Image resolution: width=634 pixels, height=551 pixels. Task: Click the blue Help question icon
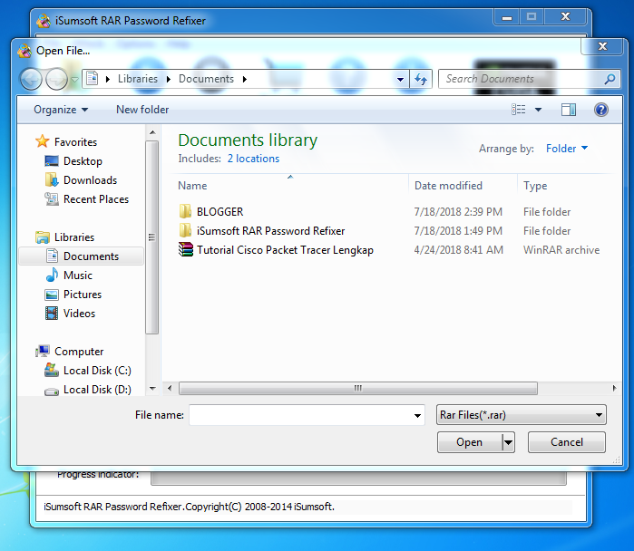coord(601,110)
